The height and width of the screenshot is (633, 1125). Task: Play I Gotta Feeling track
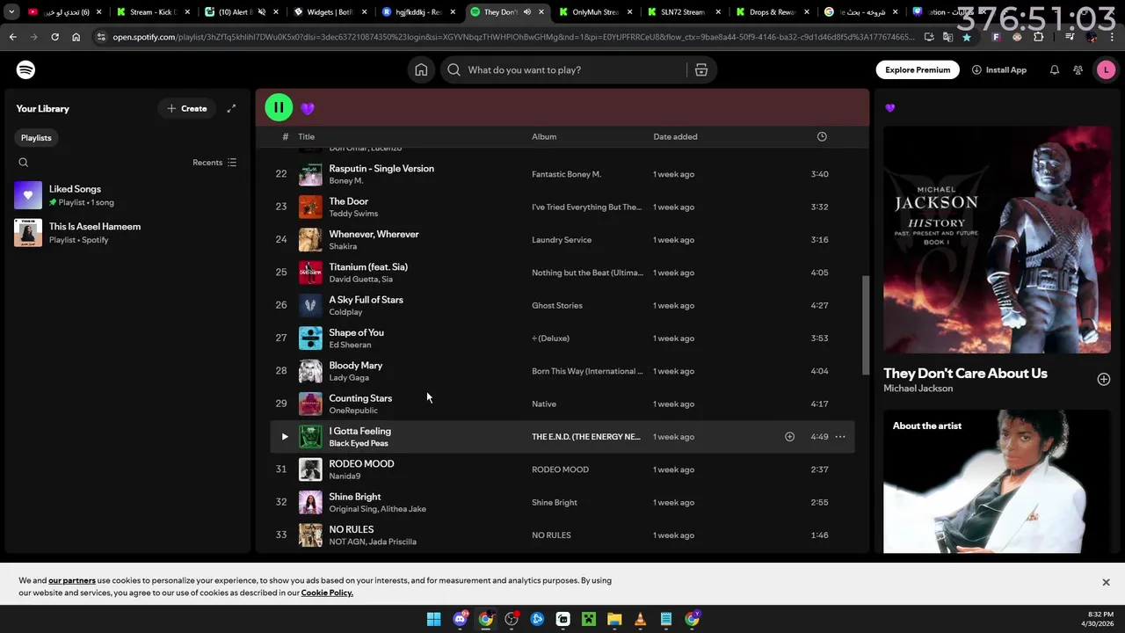point(284,436)
